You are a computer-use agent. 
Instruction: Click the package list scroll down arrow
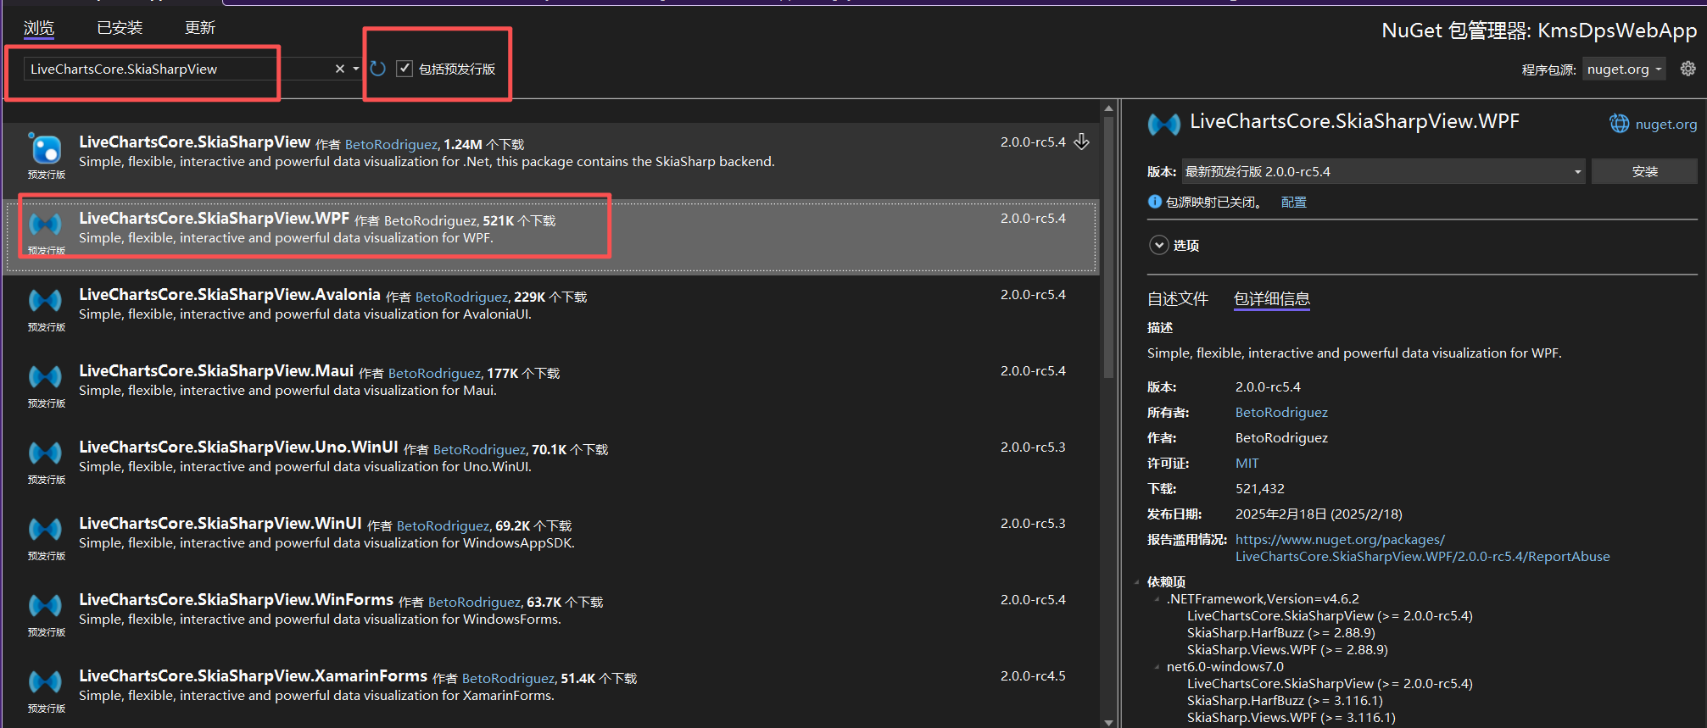1108,722
